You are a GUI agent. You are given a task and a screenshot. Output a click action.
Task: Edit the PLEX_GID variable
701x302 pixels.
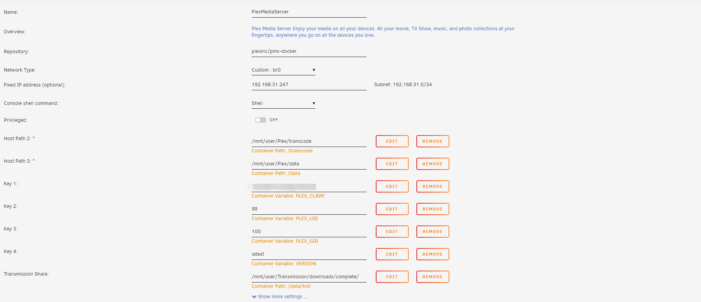(392, 232)
